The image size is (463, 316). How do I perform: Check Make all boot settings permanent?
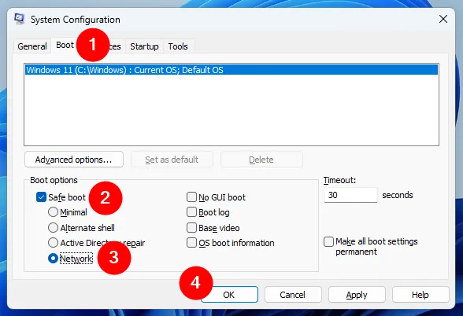[328, 242]
